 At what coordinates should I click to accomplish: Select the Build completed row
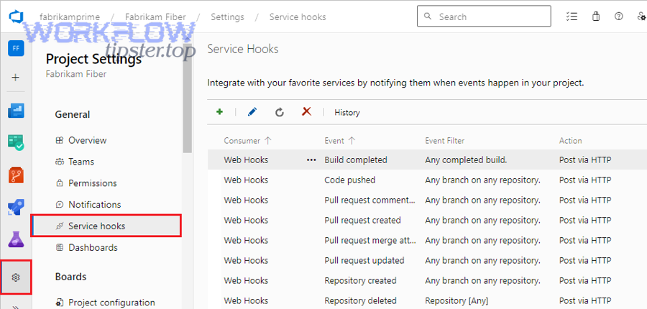tap(427, 160)
